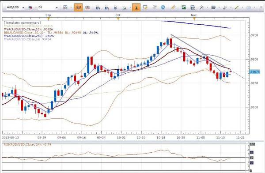Click the note window icon

tap(145, 7)
